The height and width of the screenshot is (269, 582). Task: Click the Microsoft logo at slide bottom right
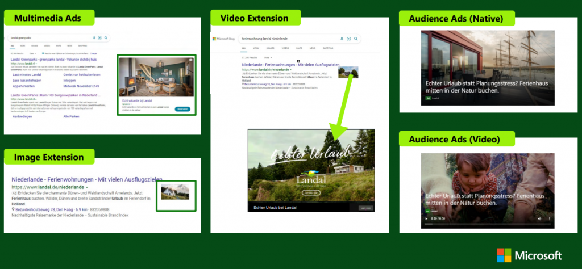coord(529,255)
